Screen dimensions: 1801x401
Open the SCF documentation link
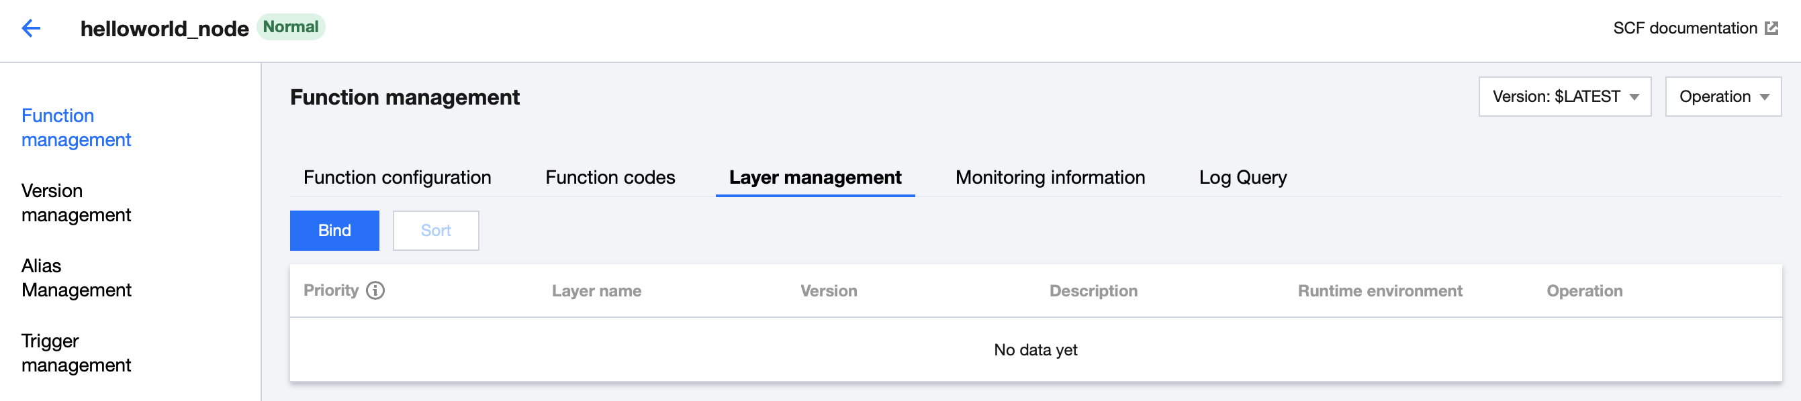1684,28
